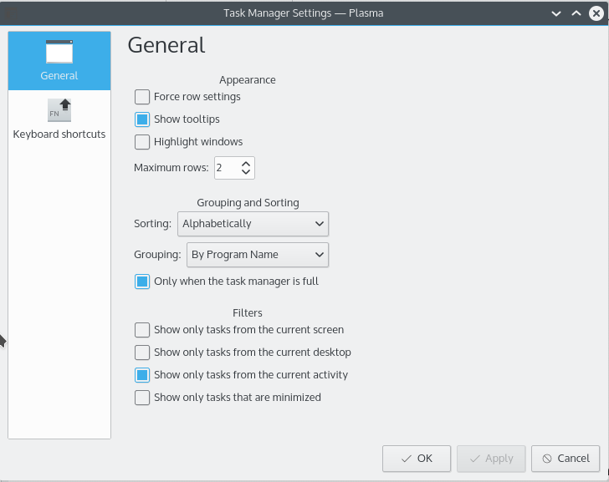
Task: Select the General window icon in sidebar
Action: point(59,52)
